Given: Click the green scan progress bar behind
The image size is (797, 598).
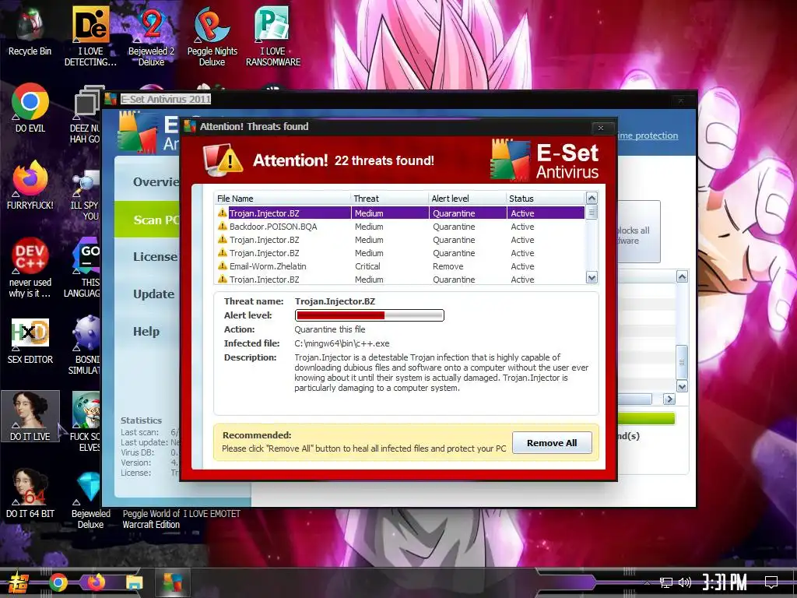Looking at the screenshot, I should coord(646,418).
